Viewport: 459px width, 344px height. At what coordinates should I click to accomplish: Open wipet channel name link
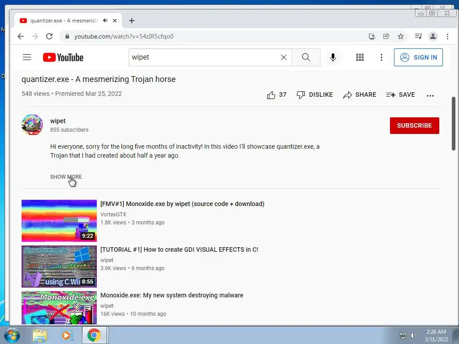pyautogui.click(x=58, y=121)
